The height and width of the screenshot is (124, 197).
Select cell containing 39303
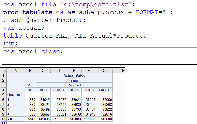pos(105,105)
